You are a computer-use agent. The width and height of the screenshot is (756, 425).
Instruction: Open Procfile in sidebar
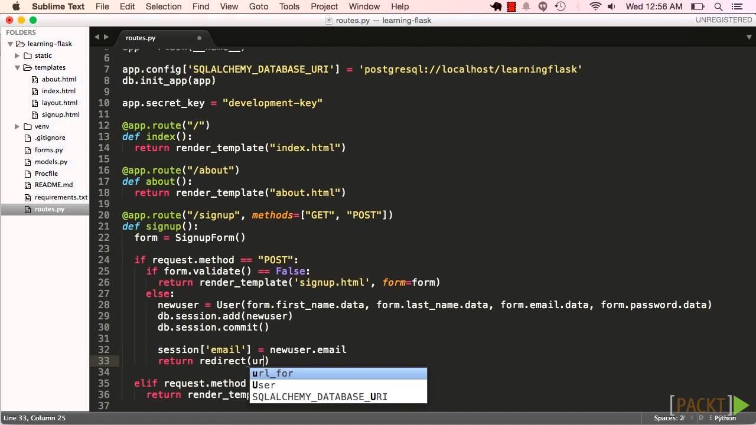tap(46, 174)
